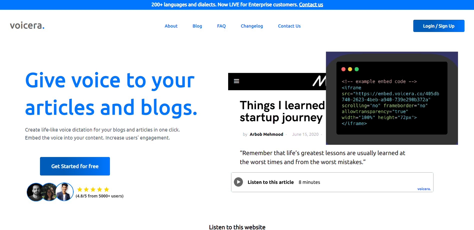
Task: Play the Listen to this article audio
Action: [x=238, y=182]
